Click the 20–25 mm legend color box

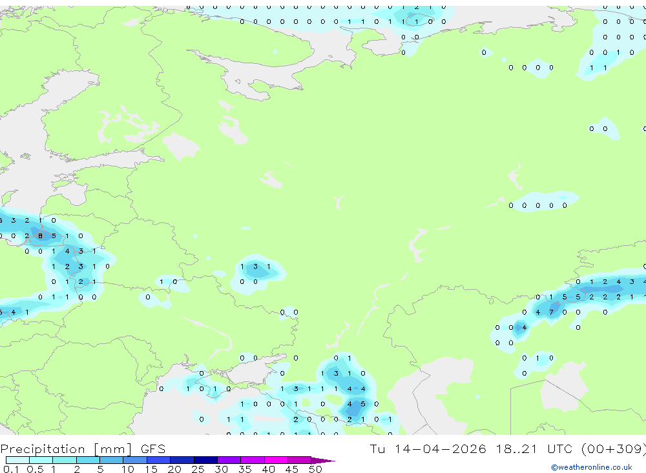tap(182, 460)
